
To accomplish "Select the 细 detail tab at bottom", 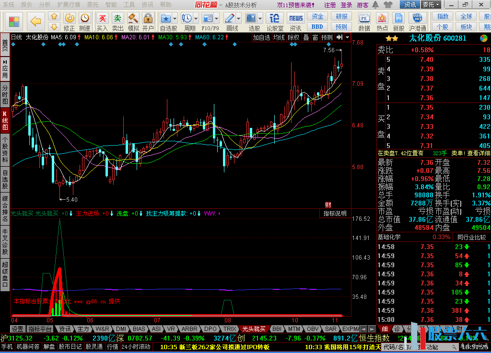I will click(385, 329).
